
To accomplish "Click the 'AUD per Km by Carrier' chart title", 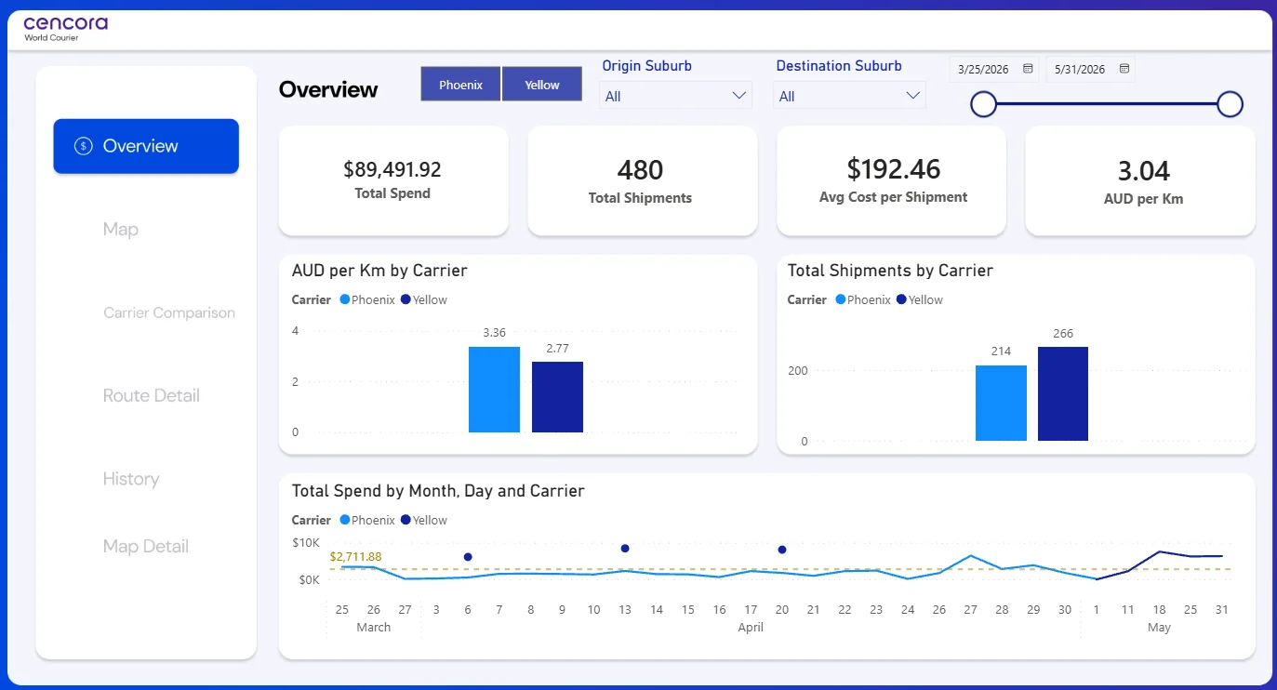I will click(379, 271).
